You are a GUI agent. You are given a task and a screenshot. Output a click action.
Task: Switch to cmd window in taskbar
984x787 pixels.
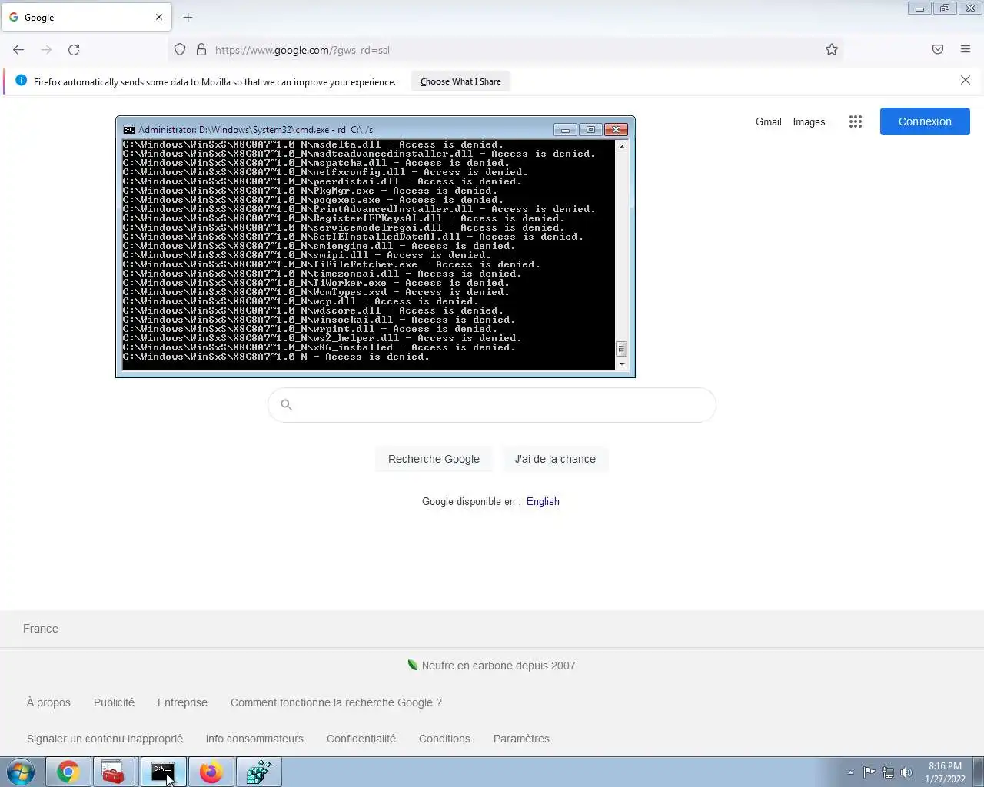coord(162,772)
